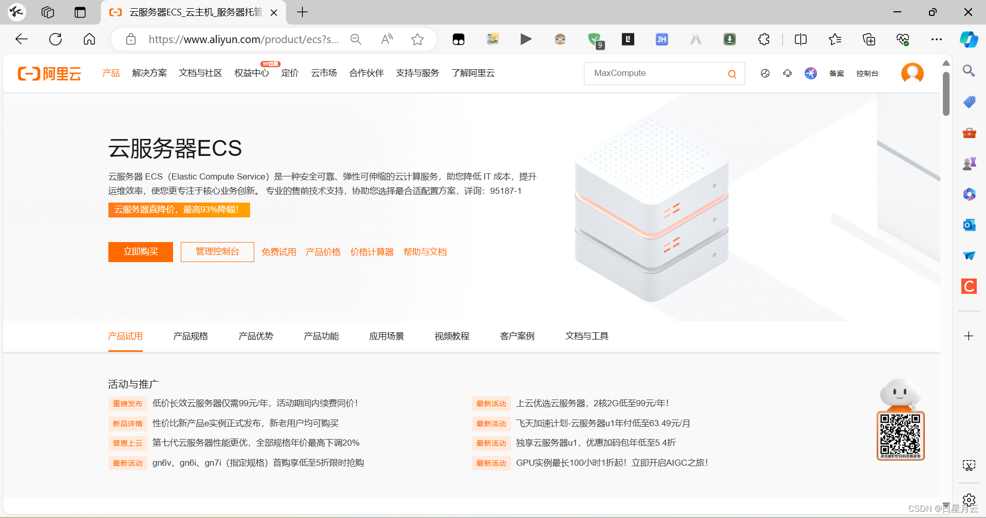Screen dimensions: 986x518
Task: Open the 权益中心 menu
Action: (x=252, y=73)
